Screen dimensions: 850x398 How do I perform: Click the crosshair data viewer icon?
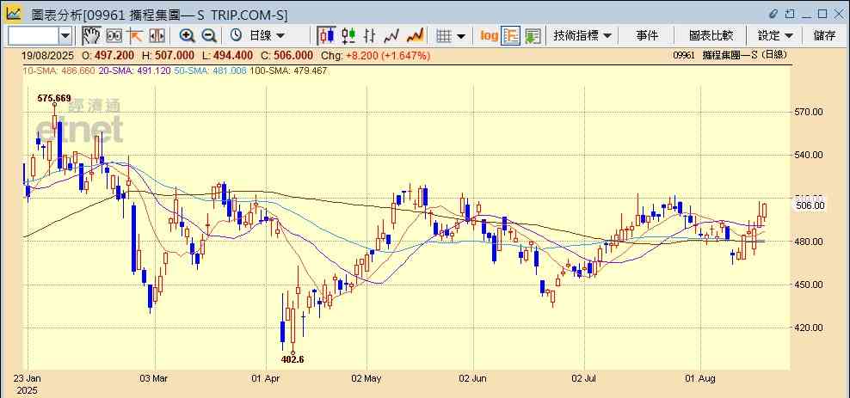click(114, 36)
